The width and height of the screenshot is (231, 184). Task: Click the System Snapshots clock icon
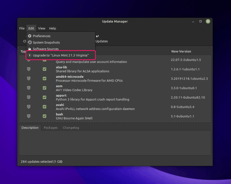29,42
